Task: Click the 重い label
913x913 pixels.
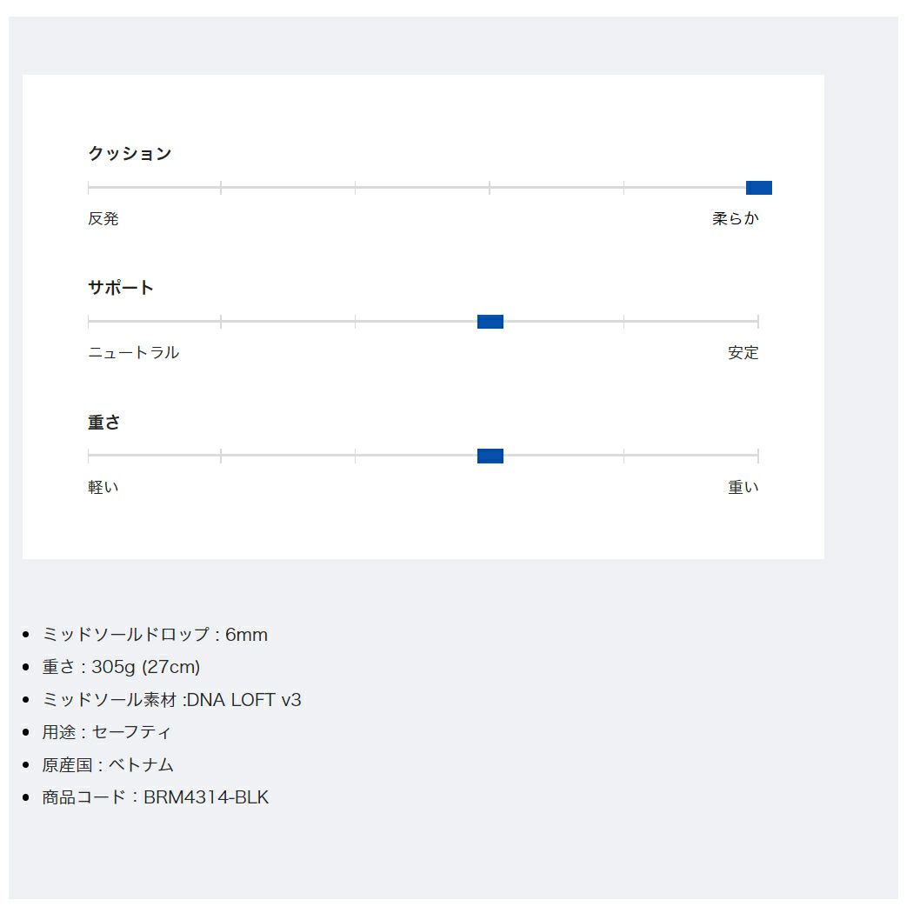Action: tap(743, 488)
